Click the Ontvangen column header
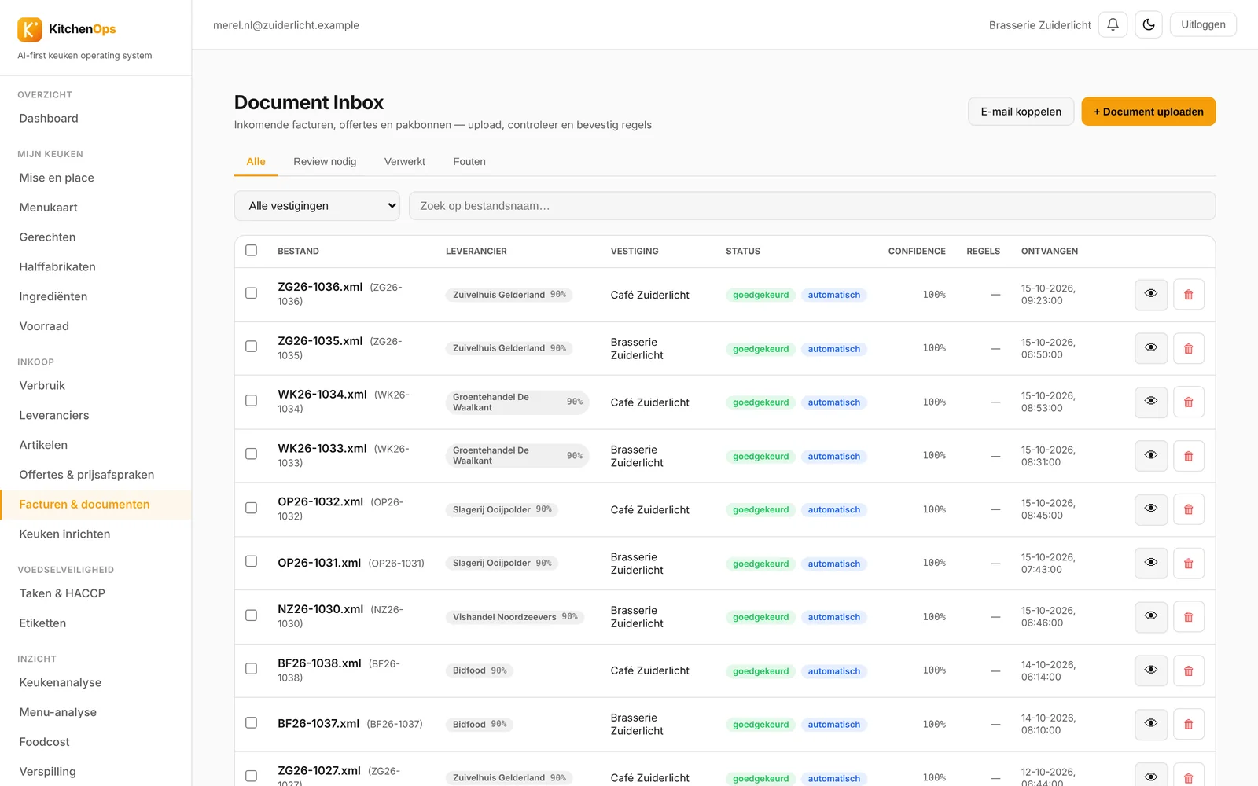The image size is (1258, 786). point(1050,251)
